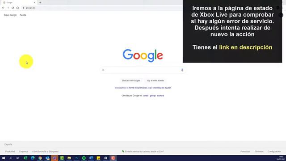Click the address bar showing google.es
The height and width of the screenshot is (161, 286).
102,8
